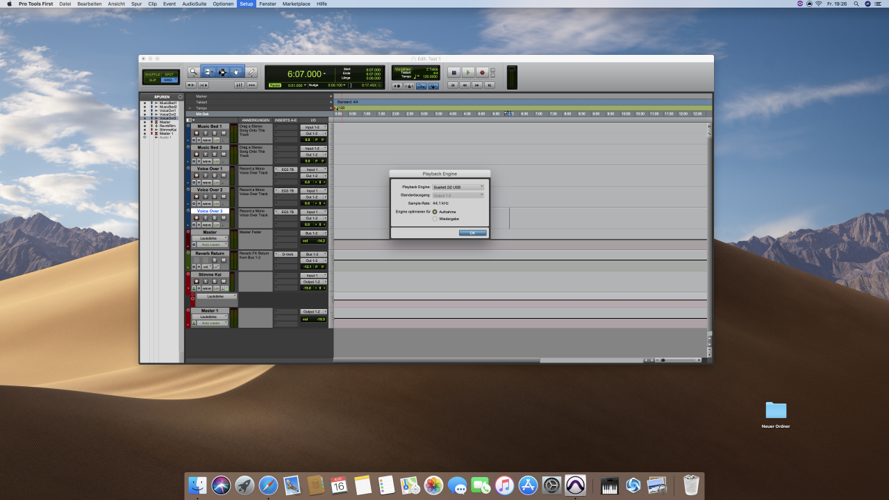The height and width of the screenshot is (500, 889).
Task: Click the EQ3 7B insert on Voice Over 2
Action: [x=286, y=190]
